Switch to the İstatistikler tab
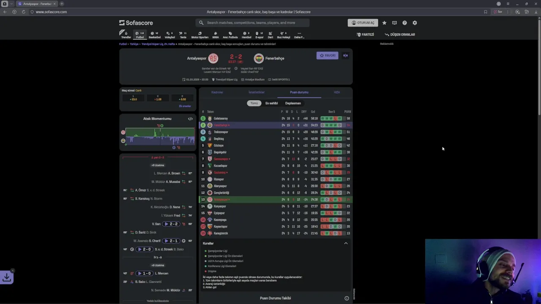Image resolution: width=541 pixels, height=304 pixels. tap(257, 92)
